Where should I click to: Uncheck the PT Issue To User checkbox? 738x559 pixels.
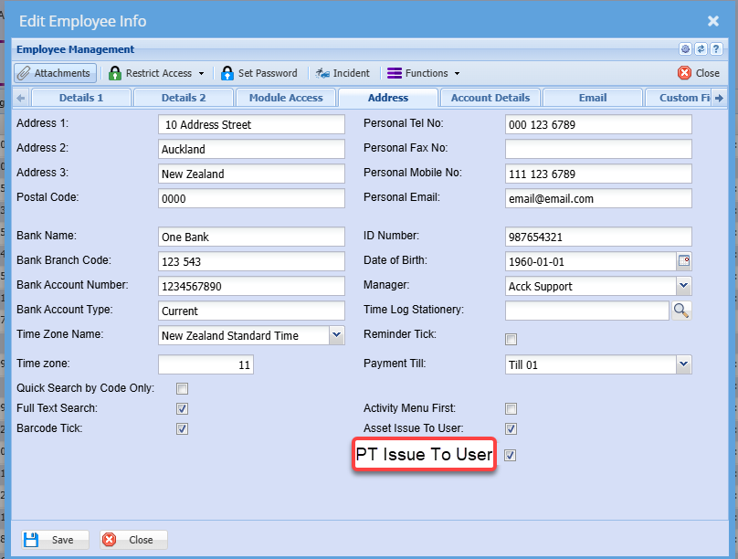(x=511, y=455)
